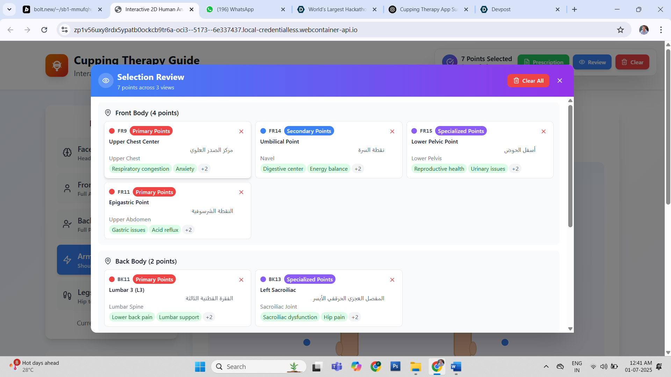Remove the BK11 Lumbar 3 point
This screenshot has width=671, height=377.
(x=241, y=280)
